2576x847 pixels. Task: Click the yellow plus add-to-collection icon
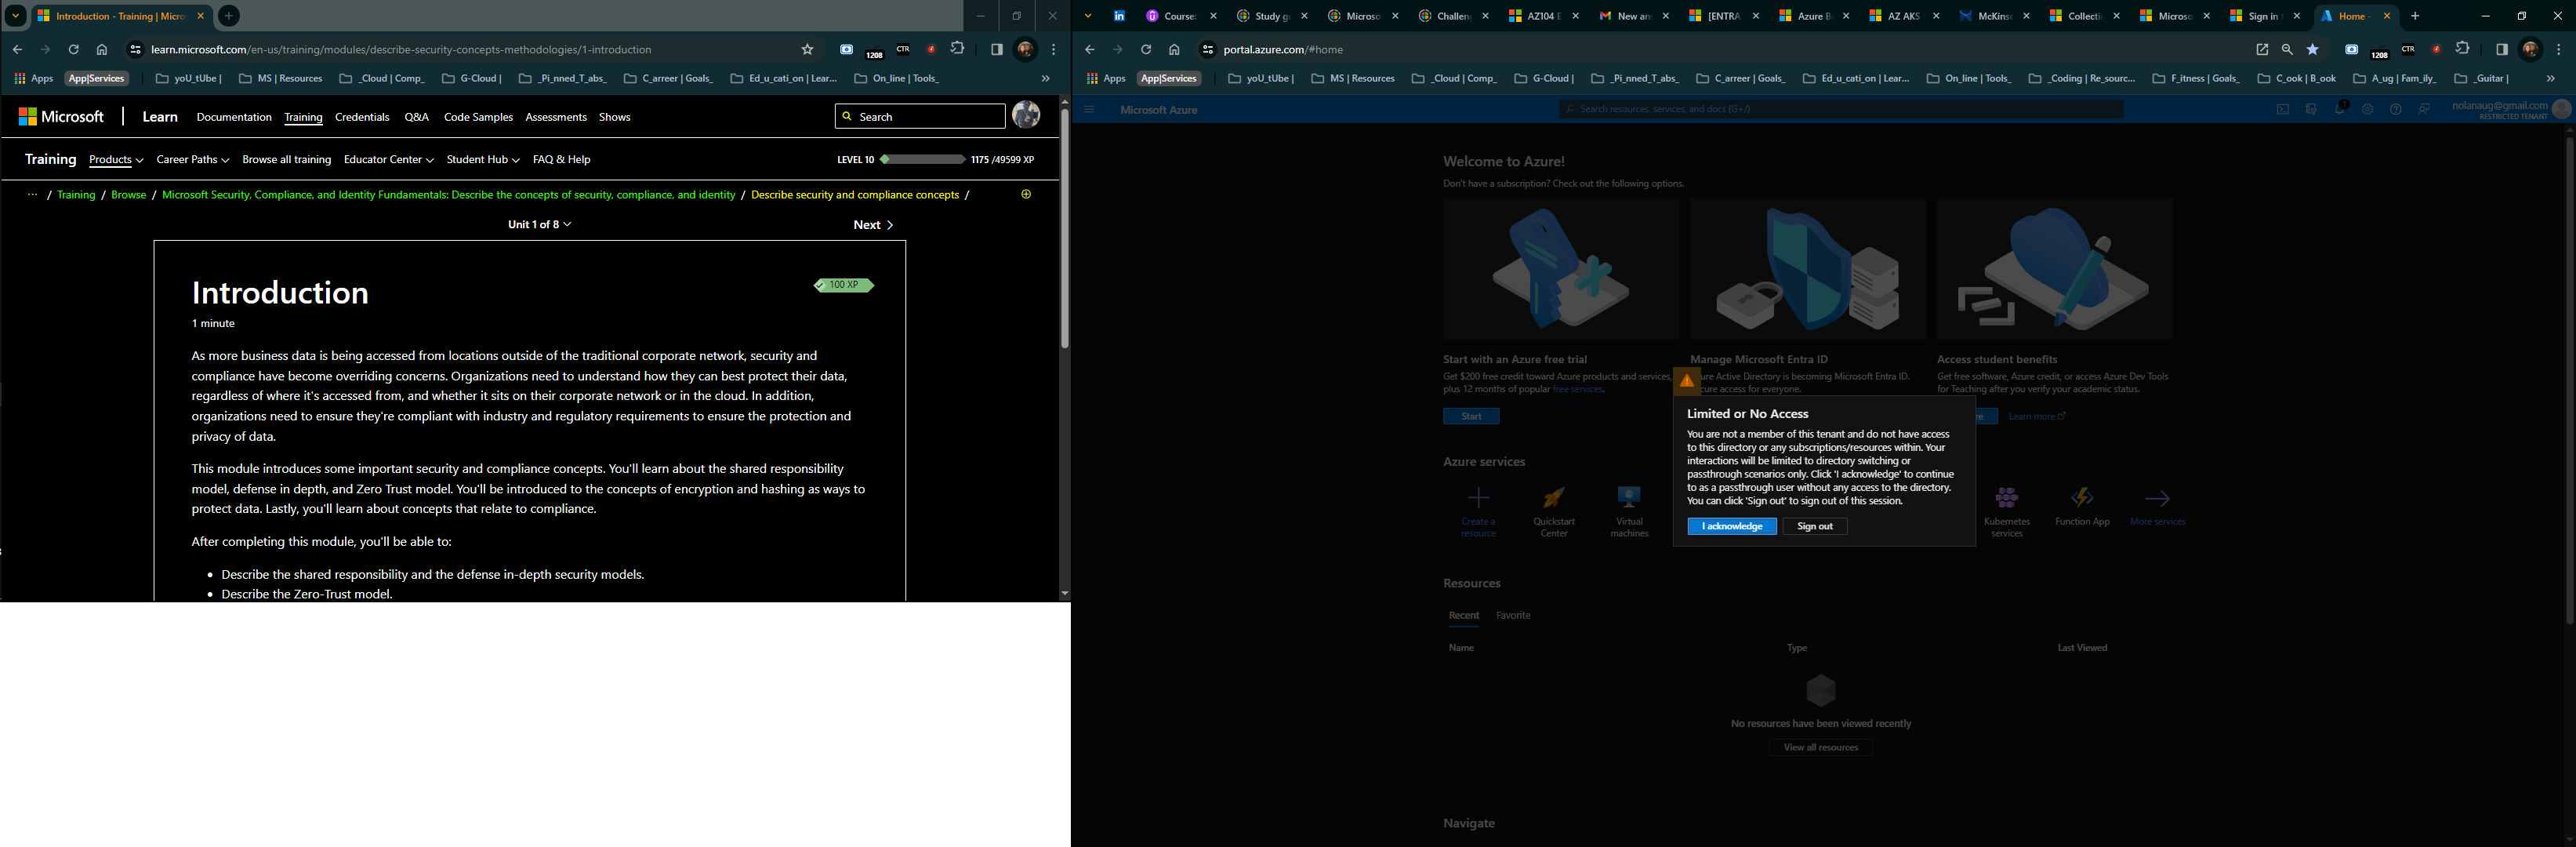click(1026, 194)
